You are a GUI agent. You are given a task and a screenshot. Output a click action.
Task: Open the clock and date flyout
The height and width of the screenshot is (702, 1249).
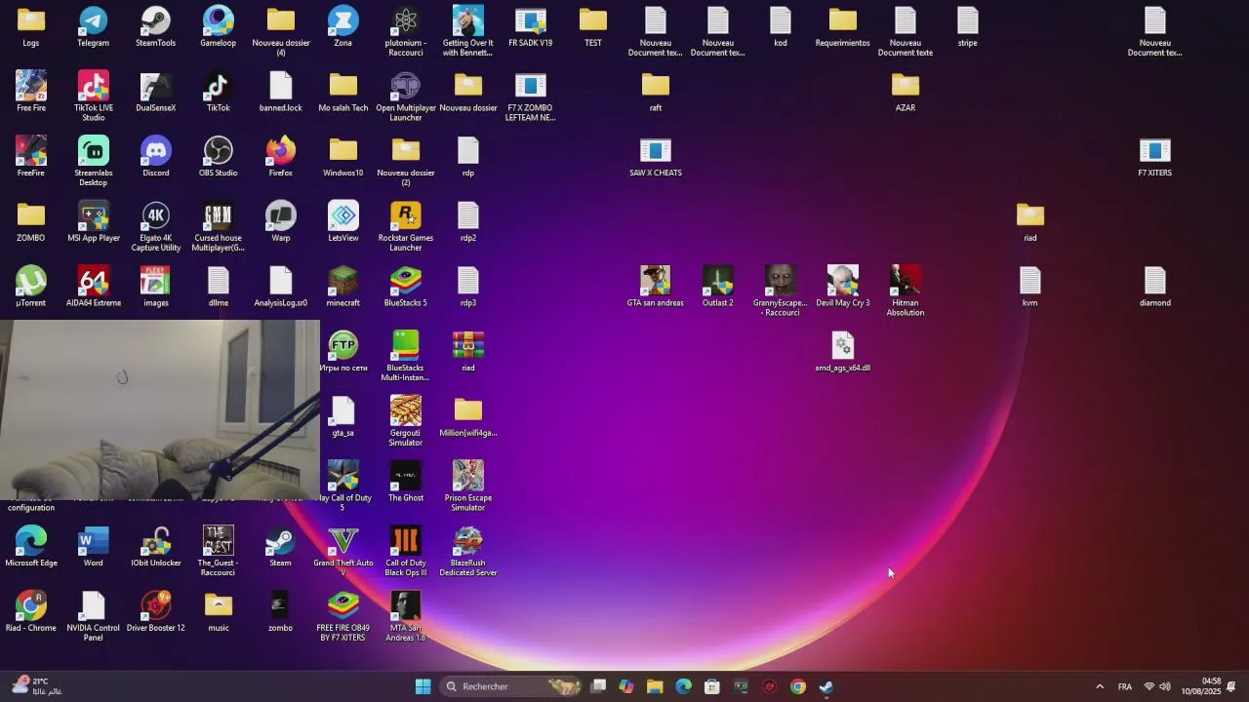1201,686
